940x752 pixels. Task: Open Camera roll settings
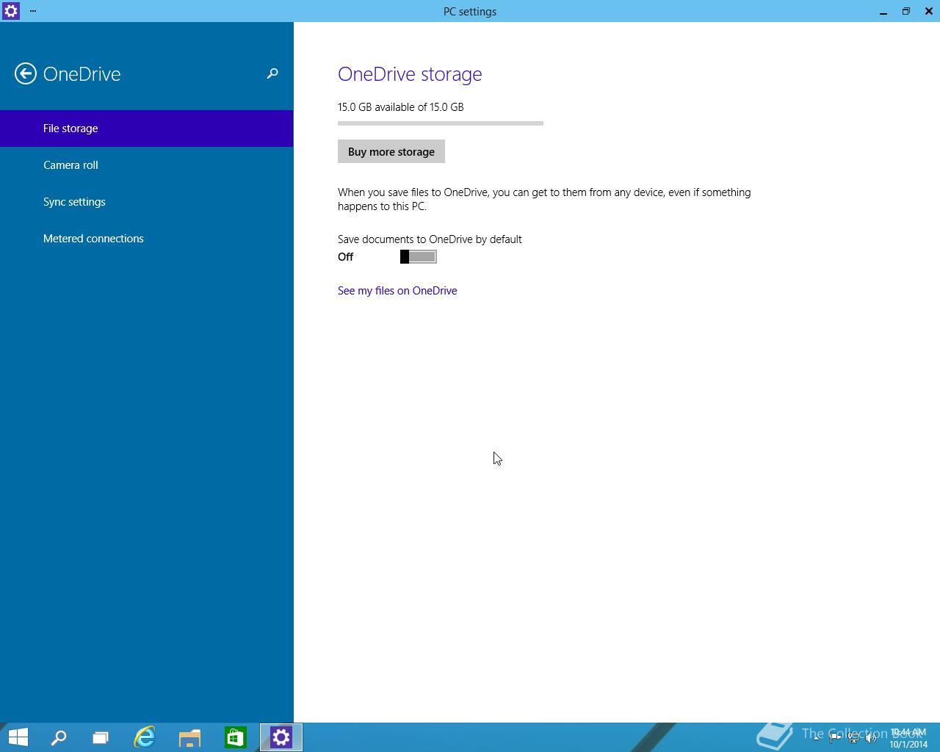click(147, 165)
